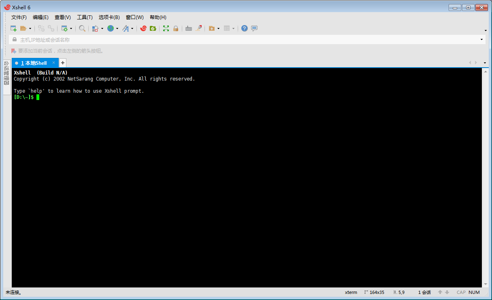
Task: Click the keyboard key-mapping icon
Action: coord(189,28)
